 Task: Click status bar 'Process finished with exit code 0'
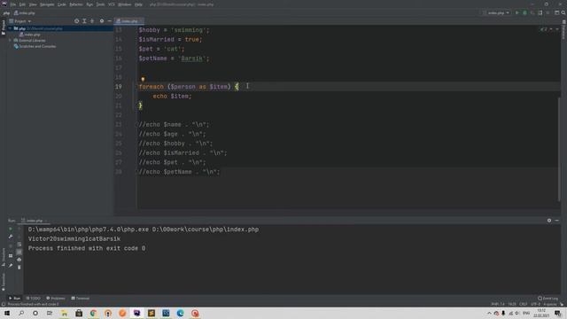(33, 304)
